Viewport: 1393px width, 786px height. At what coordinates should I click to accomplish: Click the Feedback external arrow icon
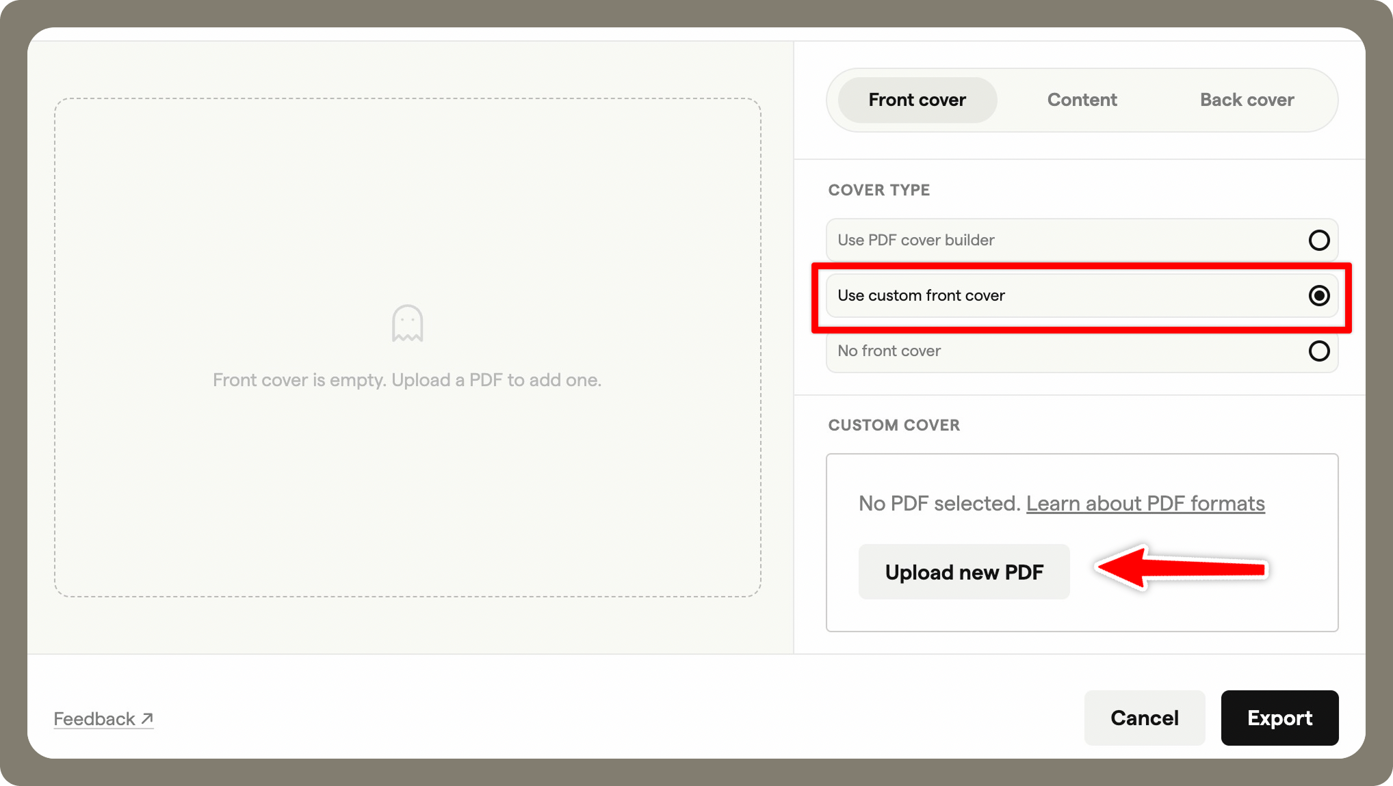tap(147, 718)
